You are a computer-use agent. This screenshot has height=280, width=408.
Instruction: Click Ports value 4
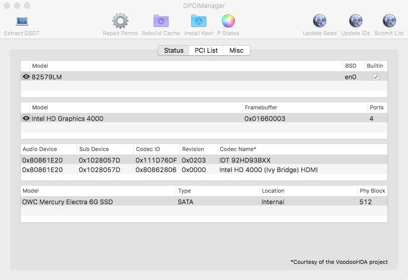371,118
